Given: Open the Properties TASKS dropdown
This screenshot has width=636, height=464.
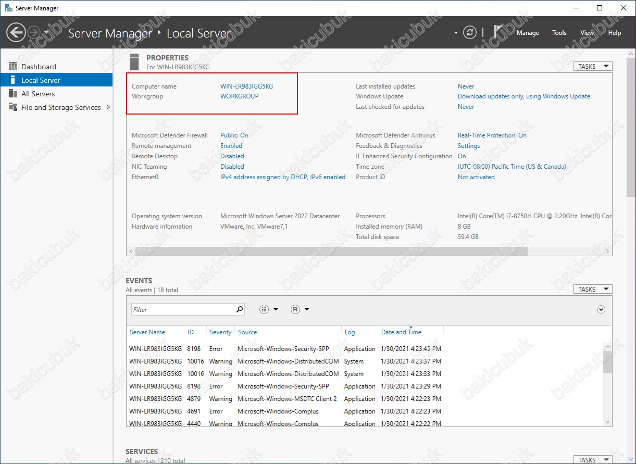Looking at the screenshot, I should (x=593, y=67).
